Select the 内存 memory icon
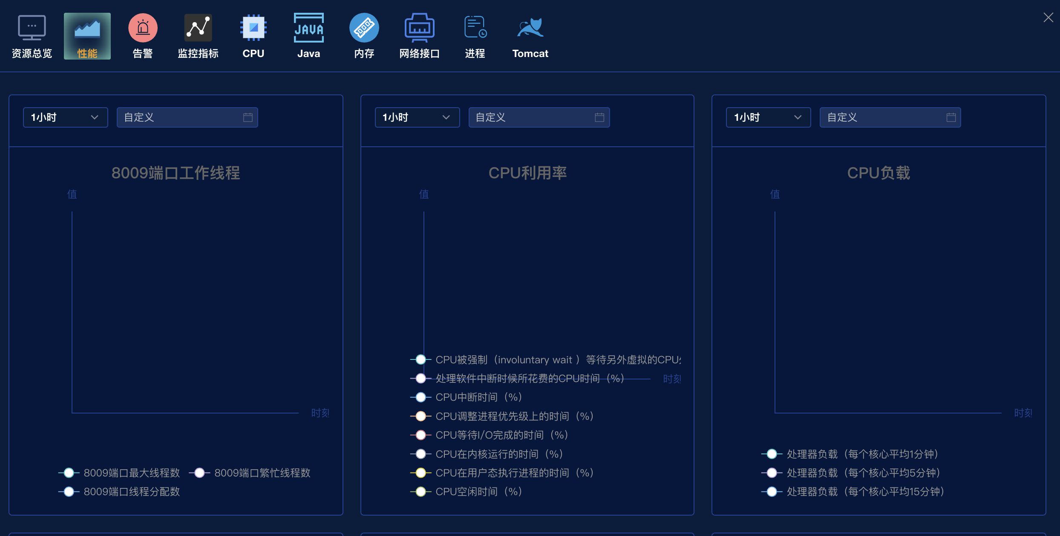Screen dimensions: 1060x536 pos(364,28)
